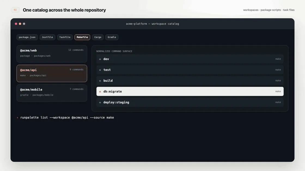Choose the dev command row
The width and height of the screenshot is (305, 171).
tap(190, 59)
